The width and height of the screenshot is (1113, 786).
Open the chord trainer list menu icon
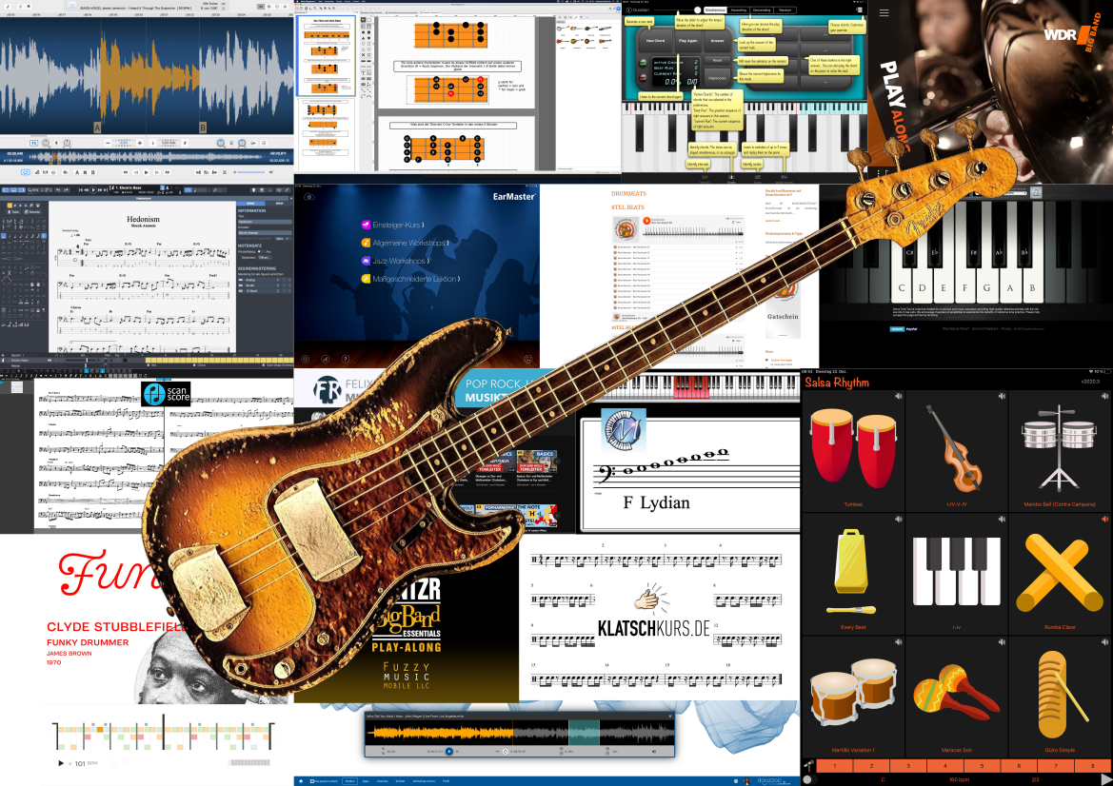860,10
